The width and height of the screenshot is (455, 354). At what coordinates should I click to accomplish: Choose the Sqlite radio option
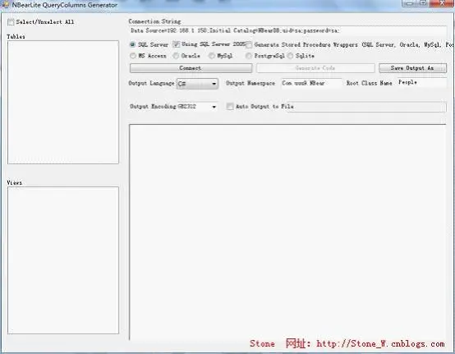pyautogui.click(x=290, y=56)
